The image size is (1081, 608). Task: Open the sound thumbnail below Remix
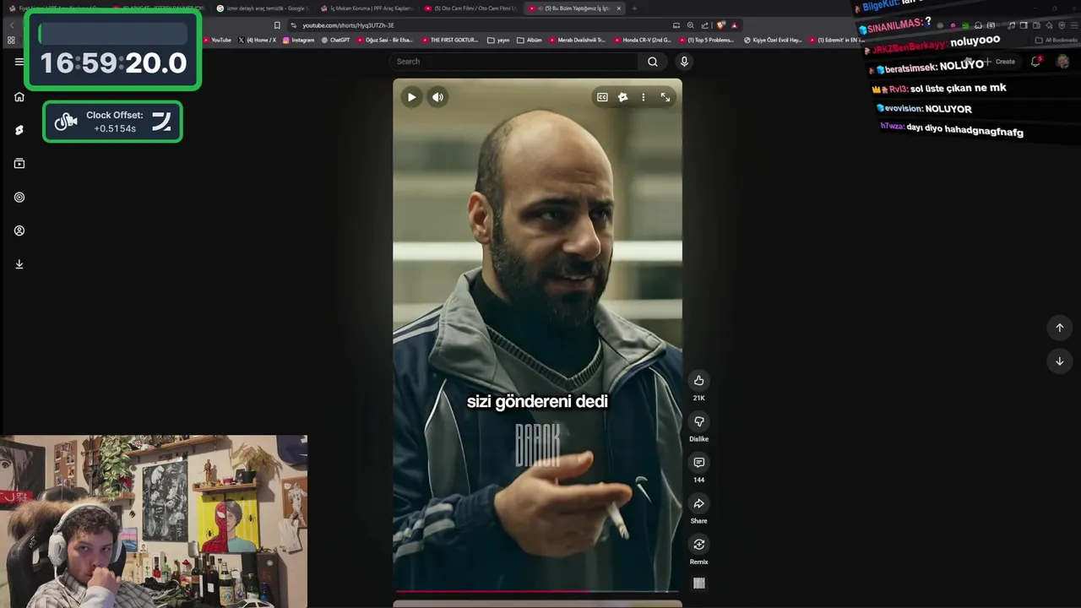tap(698, 583)
